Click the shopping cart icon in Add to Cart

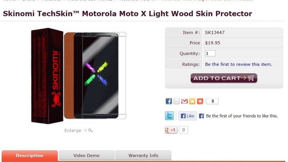click(x=251, y=78)
